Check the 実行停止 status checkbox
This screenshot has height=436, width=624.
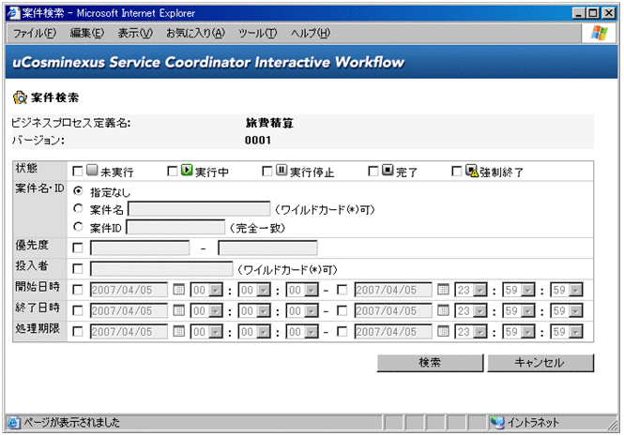pos(267,172)
